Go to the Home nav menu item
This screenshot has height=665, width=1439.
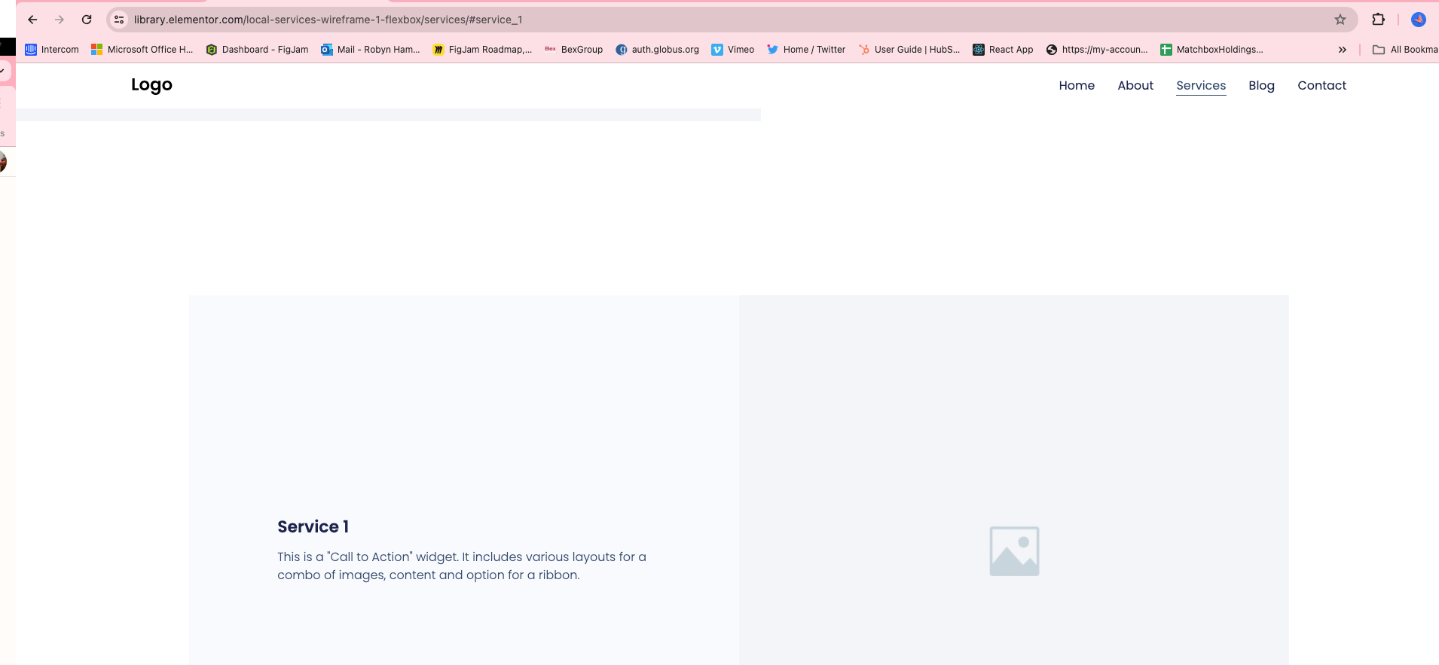(x=1076, y=86)
